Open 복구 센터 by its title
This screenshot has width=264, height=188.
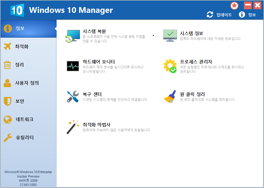[92, 94]
